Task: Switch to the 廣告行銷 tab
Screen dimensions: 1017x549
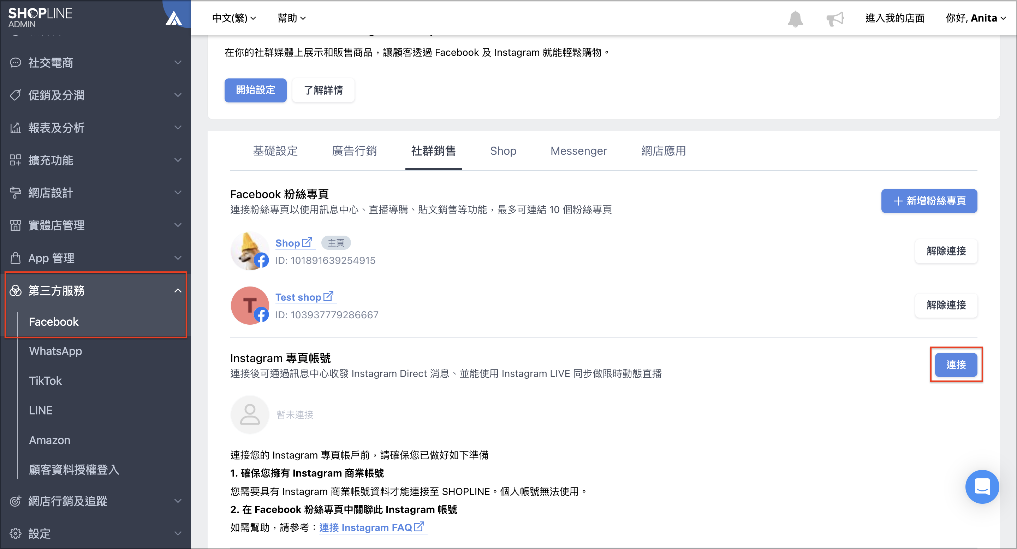Action: coord(354,151)
